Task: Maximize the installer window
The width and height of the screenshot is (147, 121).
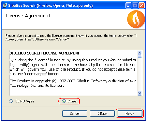Action: coord(135,5)
